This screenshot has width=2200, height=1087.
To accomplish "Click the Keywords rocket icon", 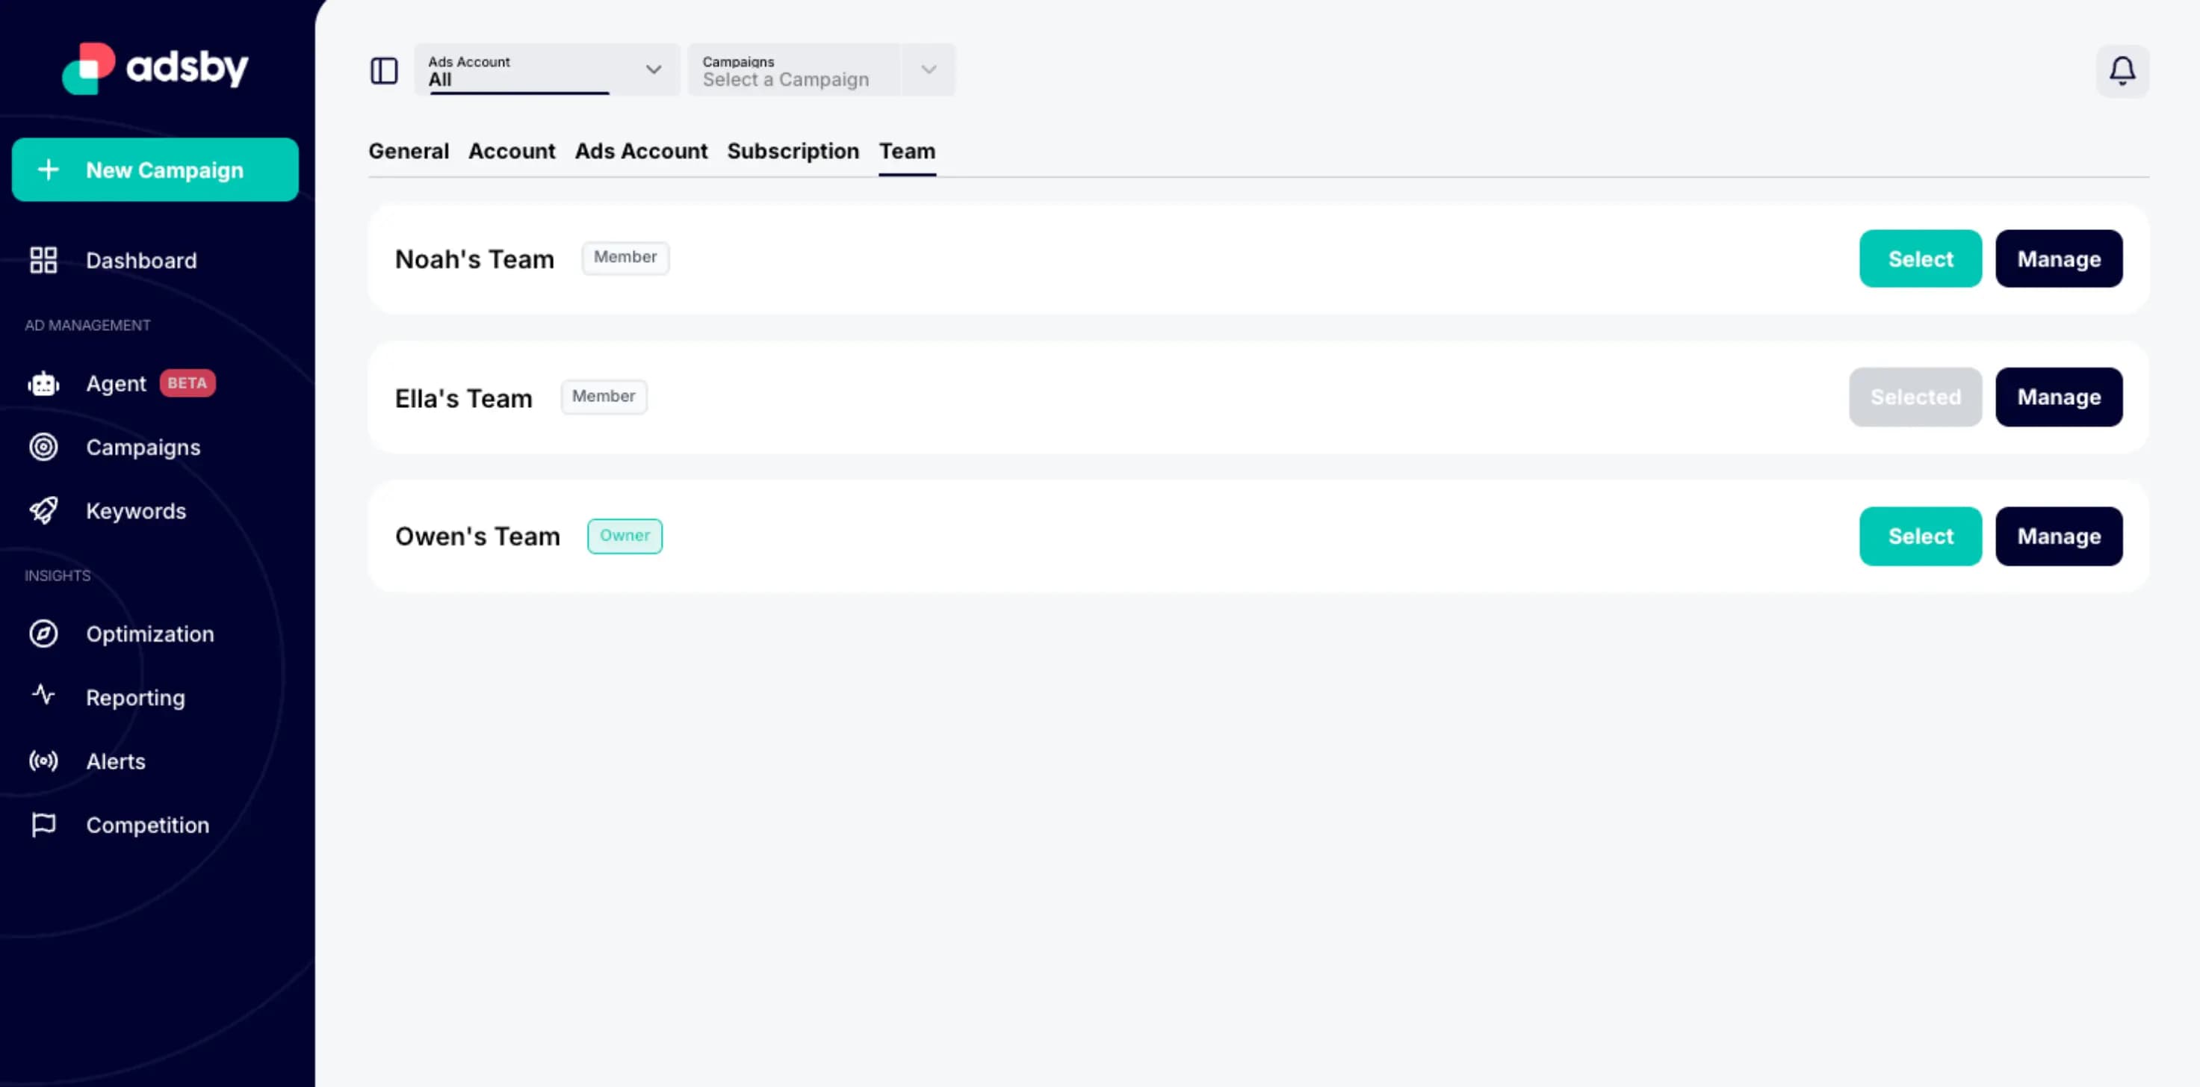I will point(43,510).
